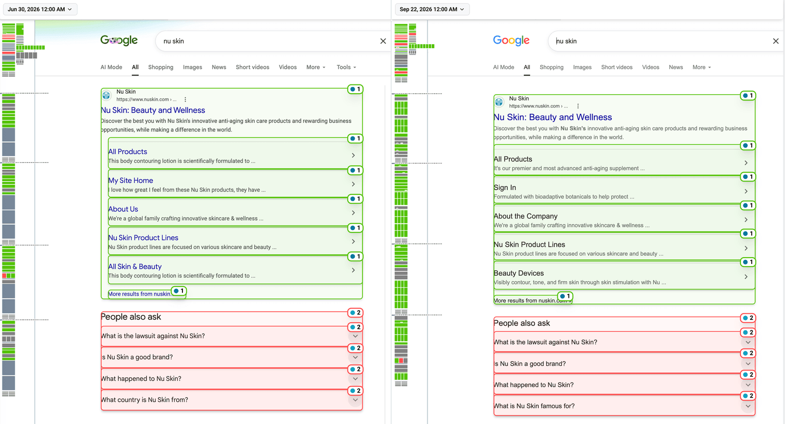Select the Shopping tab in the Sep 22 snapshot

pyautogui.click(x=551, y=67)
